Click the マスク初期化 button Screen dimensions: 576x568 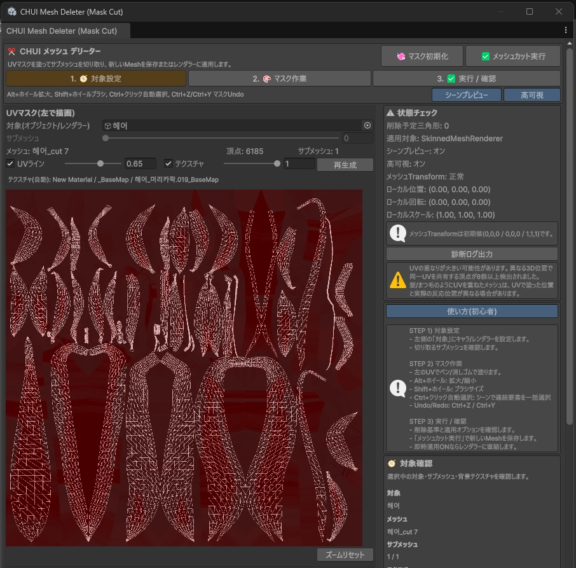(x=422, y=56)
